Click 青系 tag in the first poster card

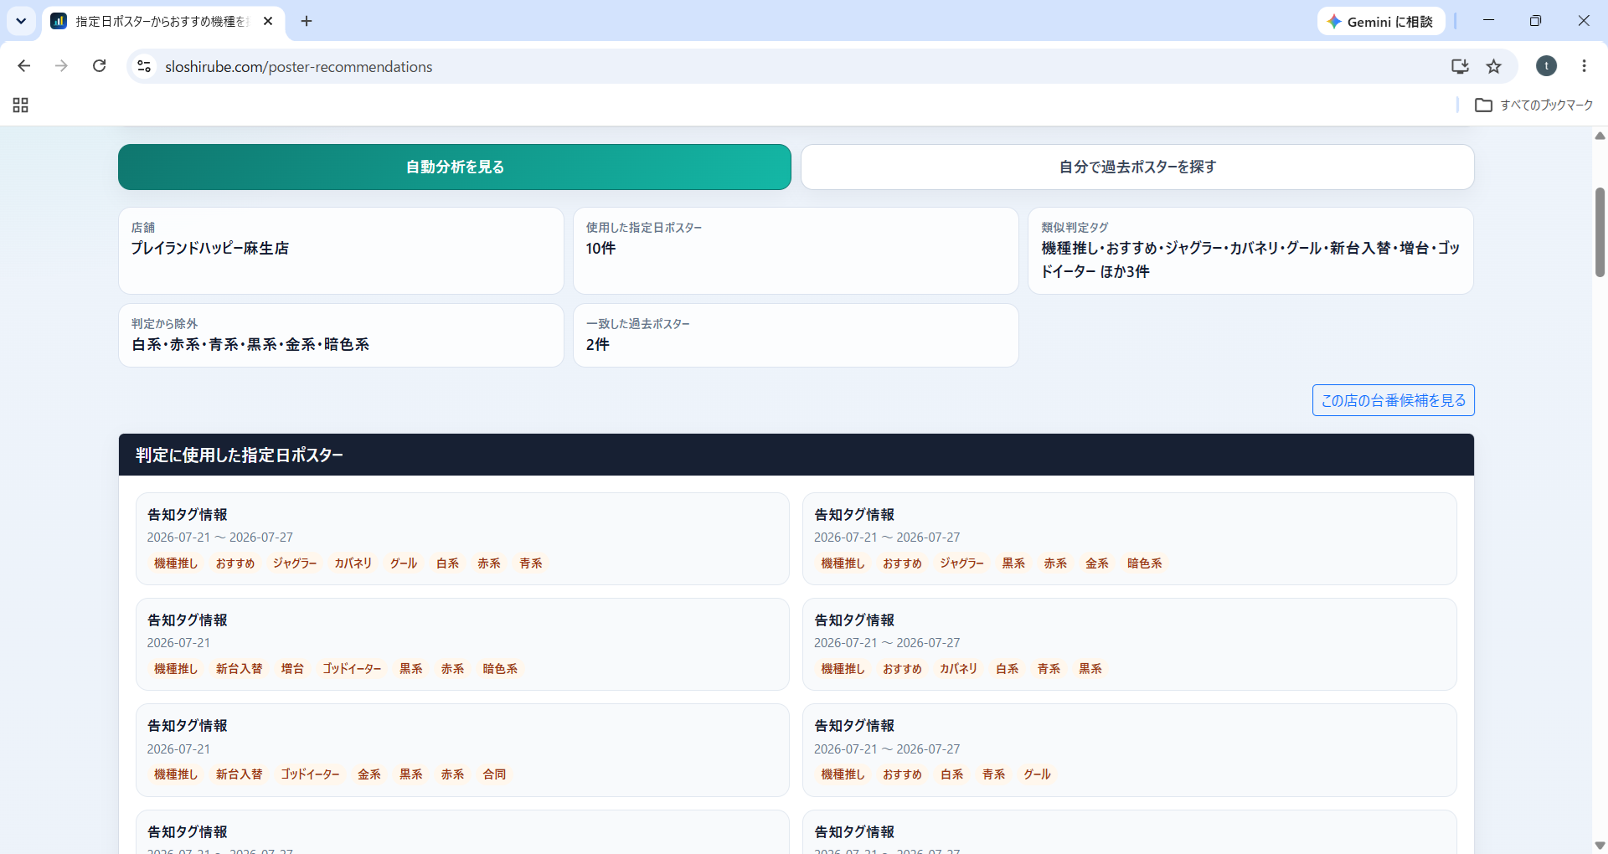pyautogui.click(x=531, y=563)
